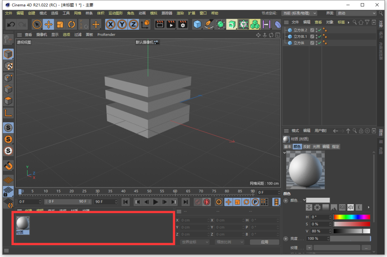This screenshot has width=387, height=257.
Task: Click the Render Settings clapperboard icon
Action: click(183, 24)
